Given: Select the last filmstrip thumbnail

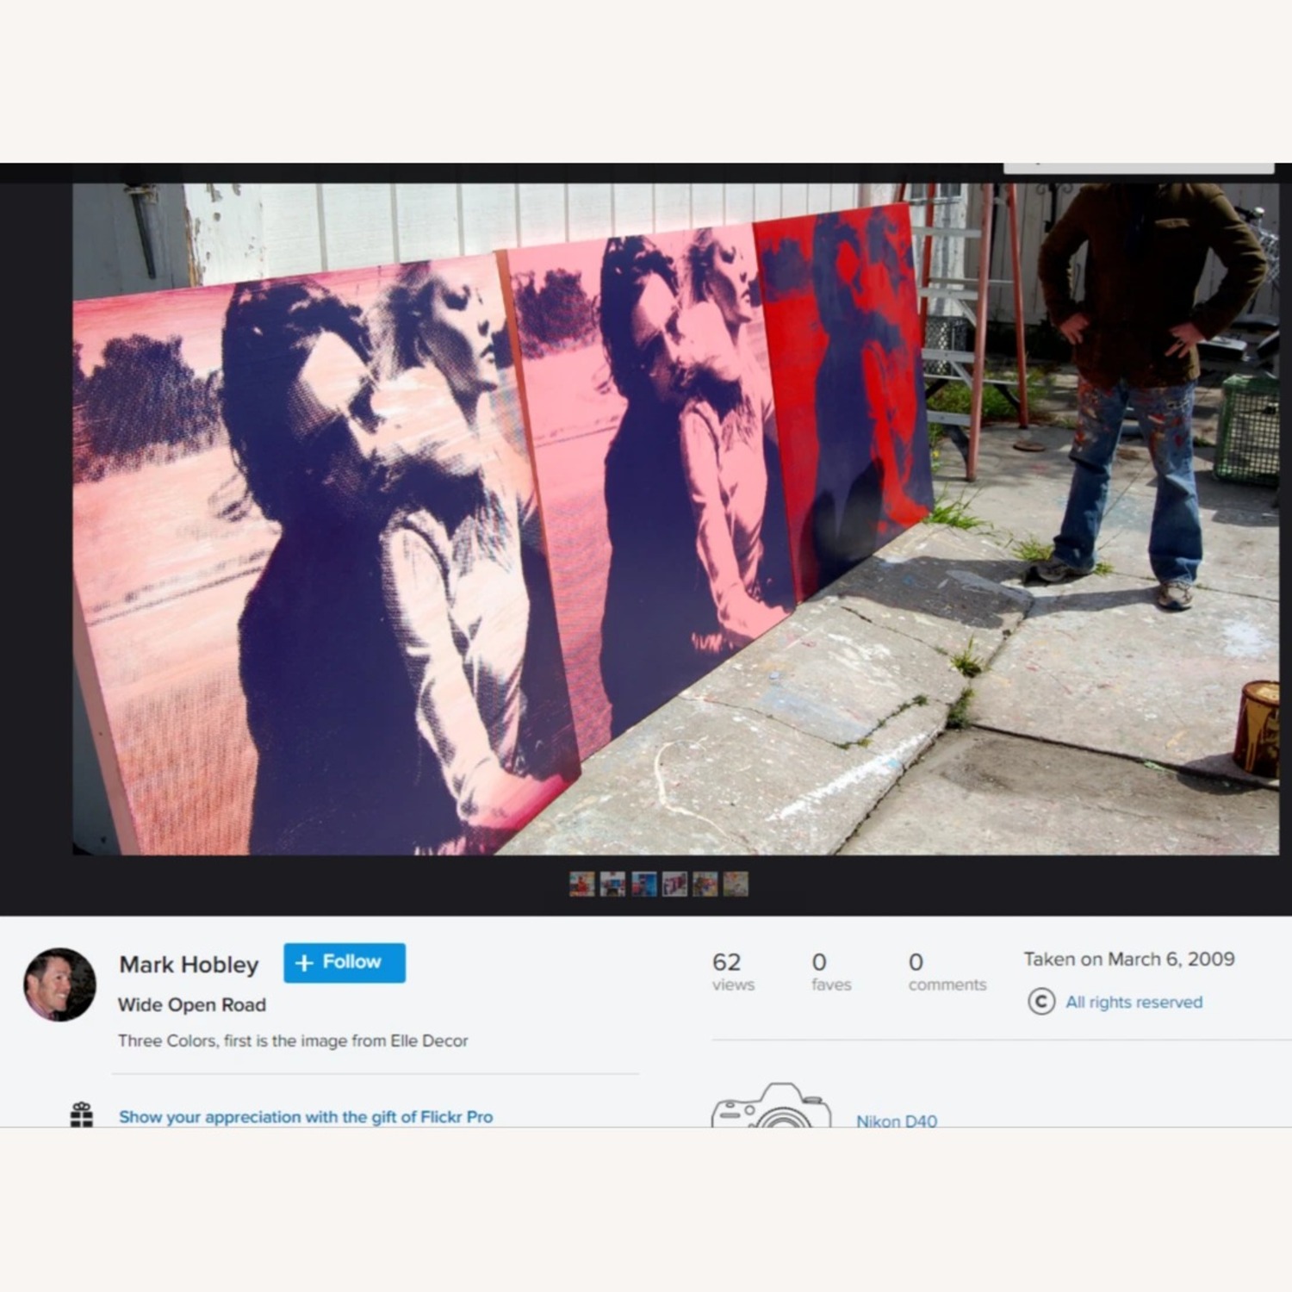Looking at the screenshot, I should [736, 884].
